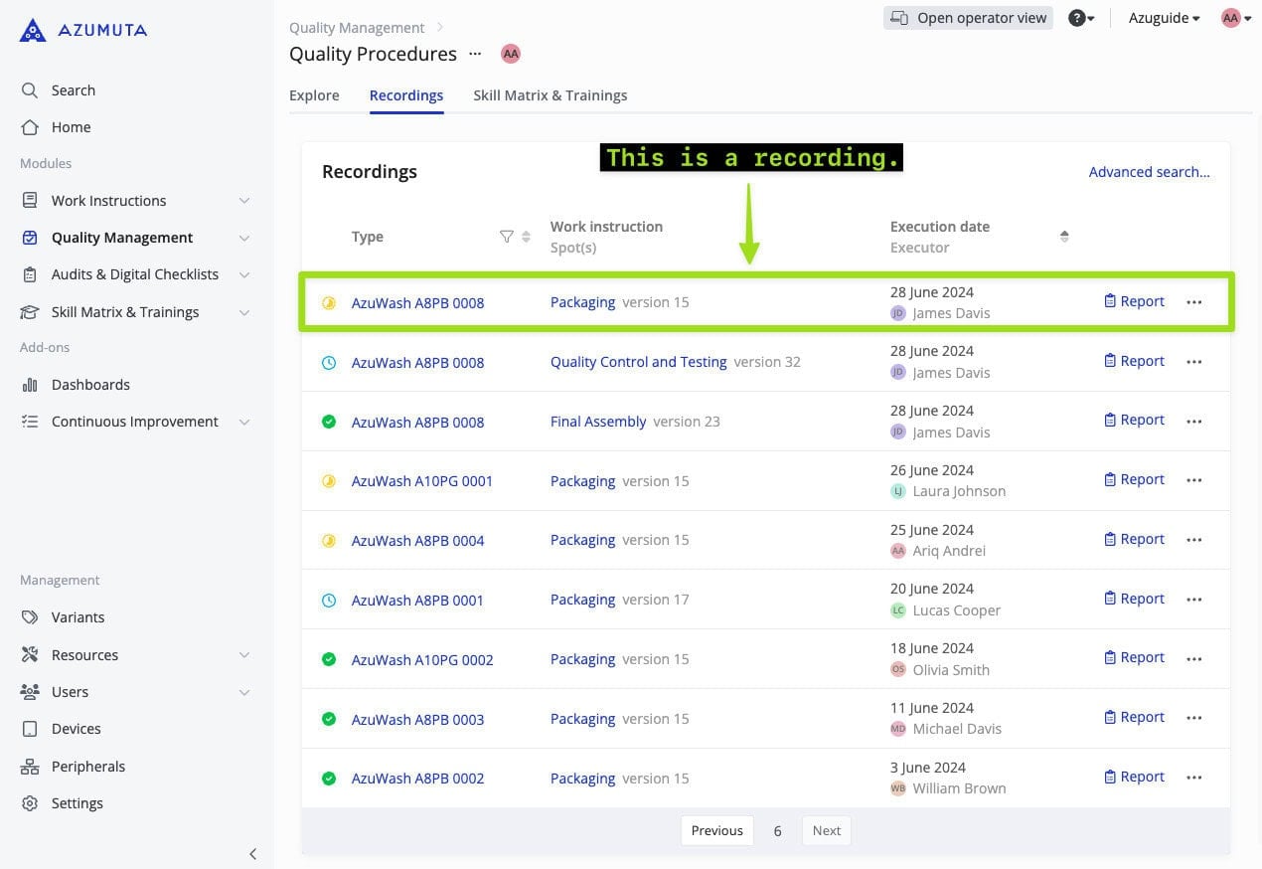Click the Devices tablet icon
The height and width of the screenshot is (869, 1262).
coord(30,729)
